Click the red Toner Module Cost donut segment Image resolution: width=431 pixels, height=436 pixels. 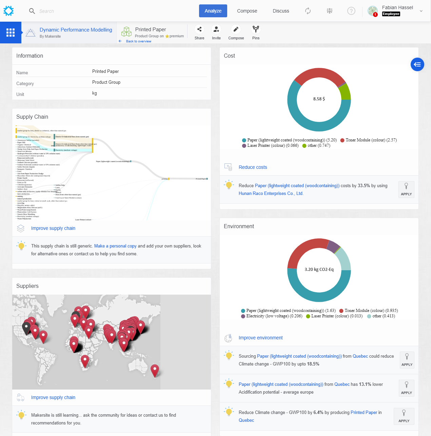pos(319,73)
